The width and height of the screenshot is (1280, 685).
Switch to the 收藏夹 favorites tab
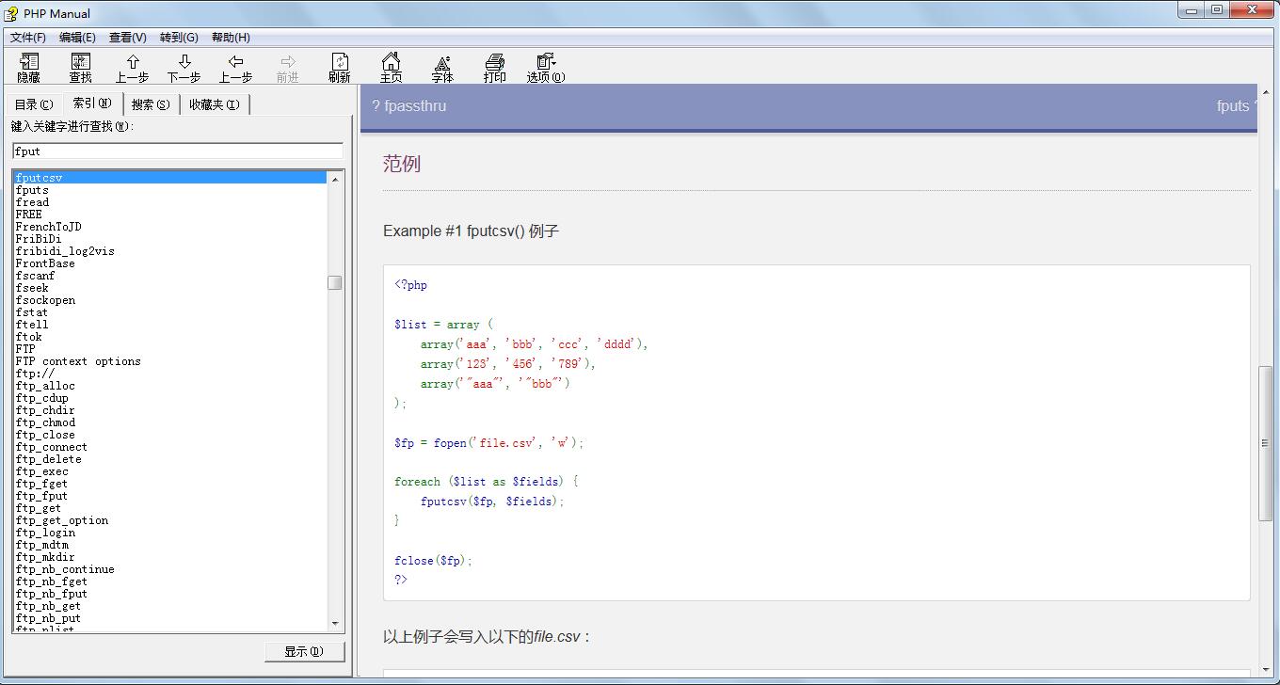coord(215,104)
